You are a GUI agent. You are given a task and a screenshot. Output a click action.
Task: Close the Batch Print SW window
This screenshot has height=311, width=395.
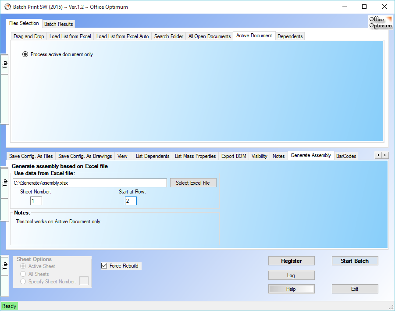(384, 7)
